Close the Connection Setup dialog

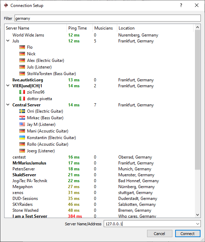[x=197, y=6]
